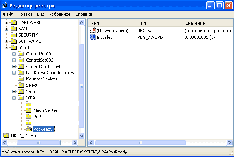
Task: Click the ControlSet001 folder icon
Action: [x=21, y=54]
